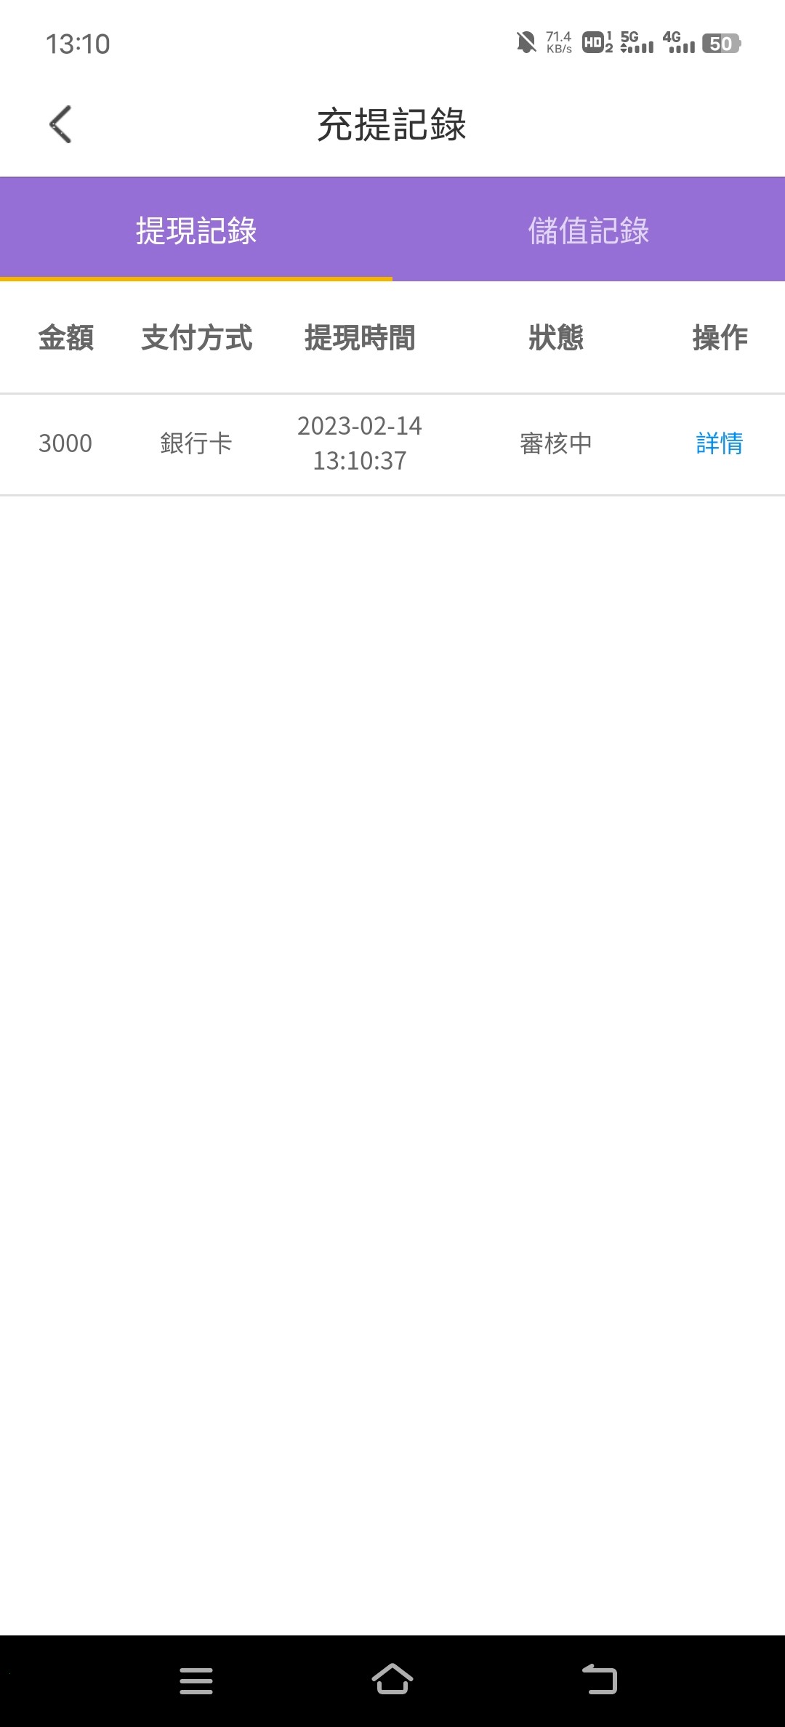Viewport: 785px width, 1727px height.
Task: Tap the battery indicator showing 50
Action: coord(721,44)
